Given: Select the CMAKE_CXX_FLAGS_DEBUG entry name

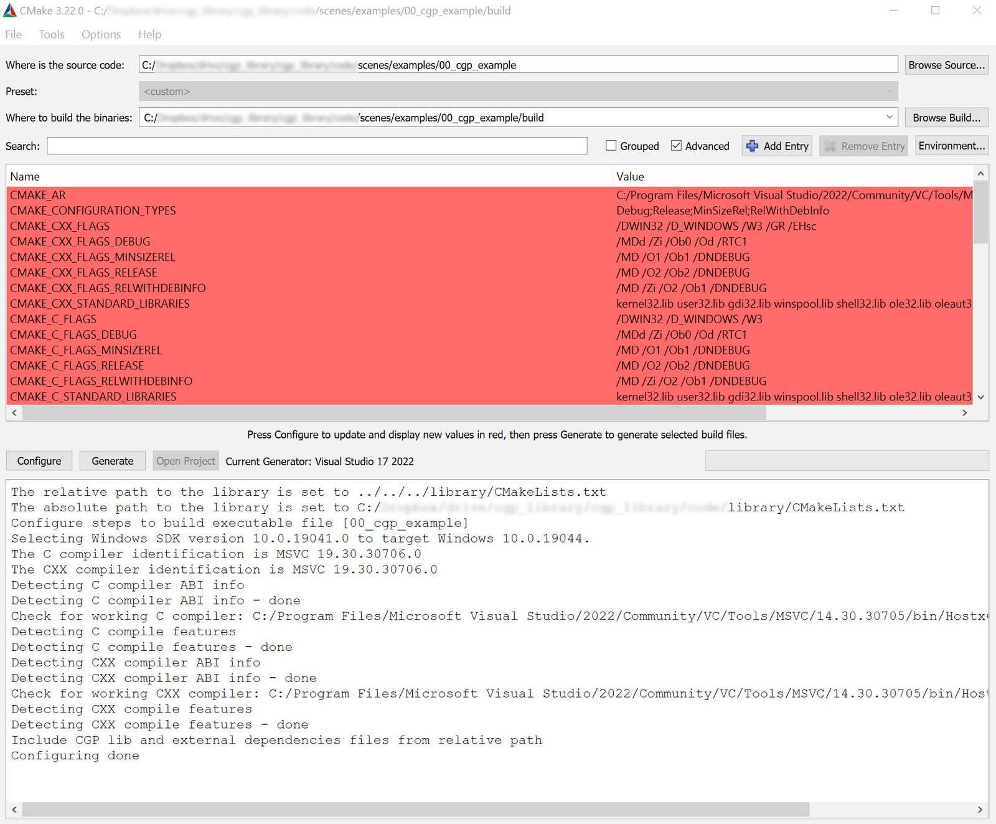Looking at the screenshot, I should (x=80, y=242).
